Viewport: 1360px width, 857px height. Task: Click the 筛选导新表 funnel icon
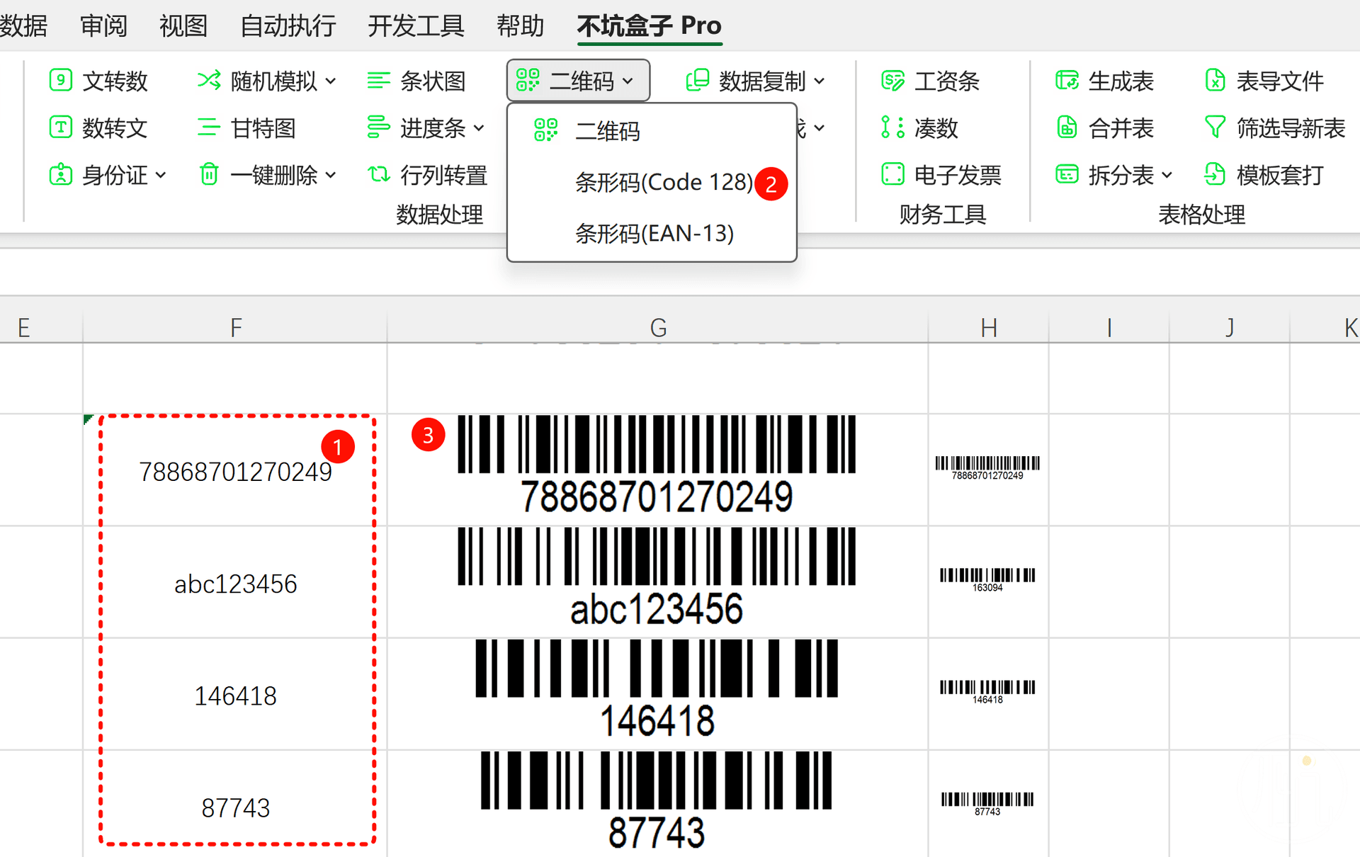tap(1215, 127)
